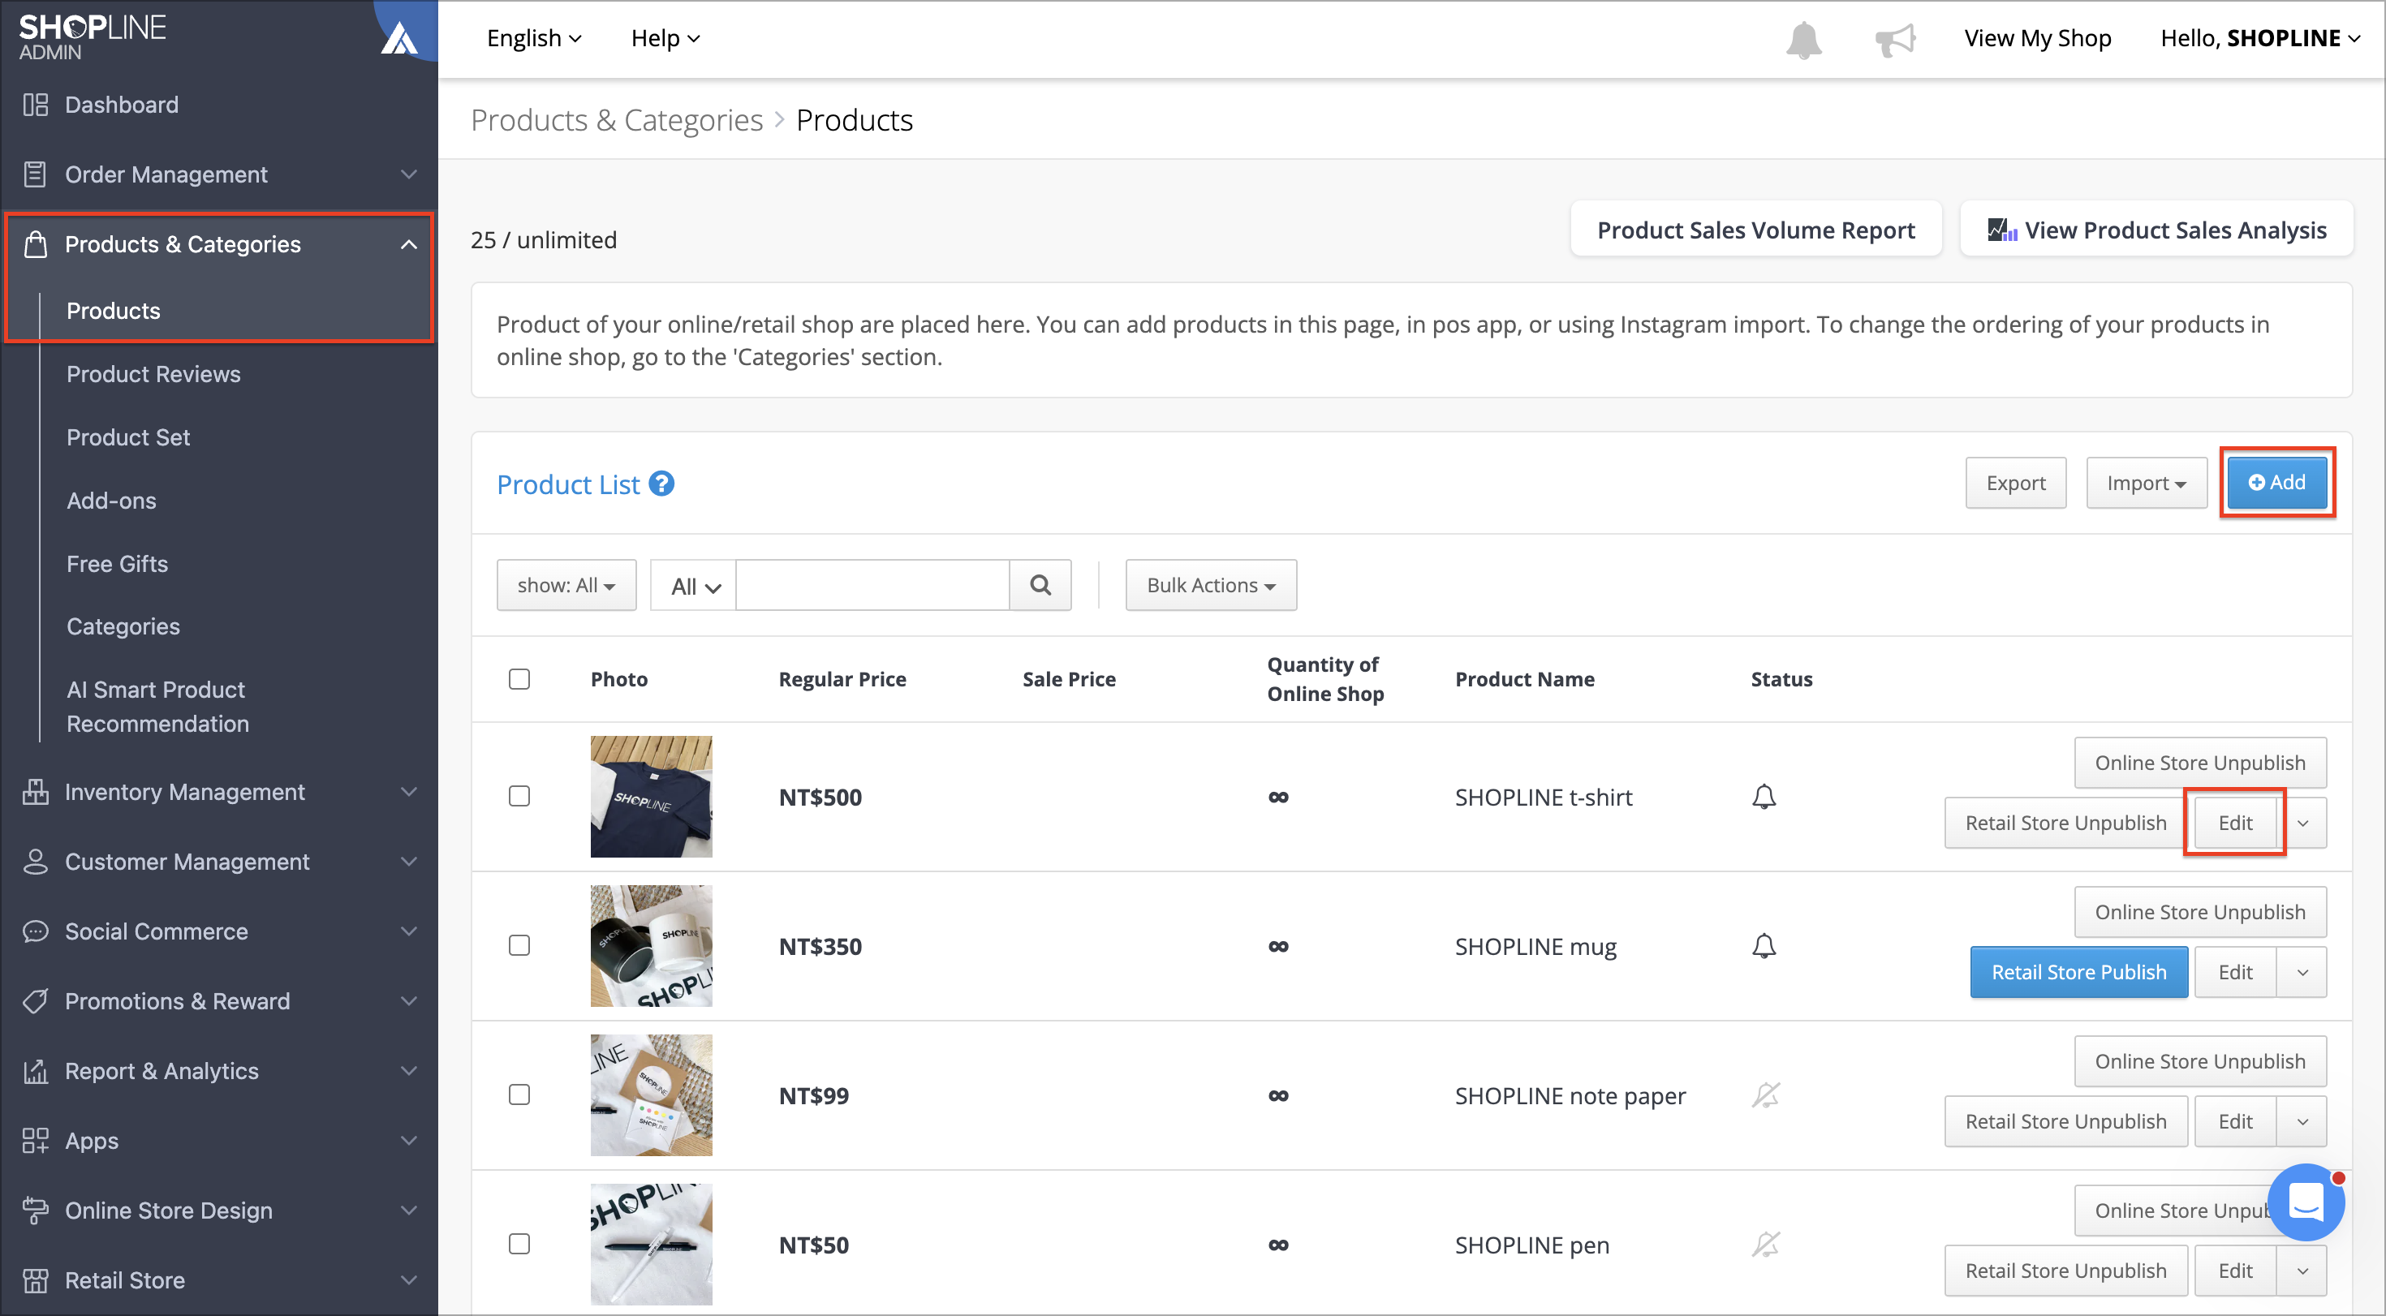The image size is (2386, 1316).
Task: Click the Apps grid icon
Action: point(35,1140)
